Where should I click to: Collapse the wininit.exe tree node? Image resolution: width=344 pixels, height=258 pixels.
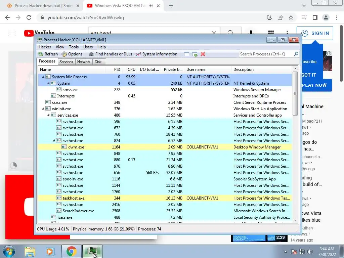pos(43,109)
